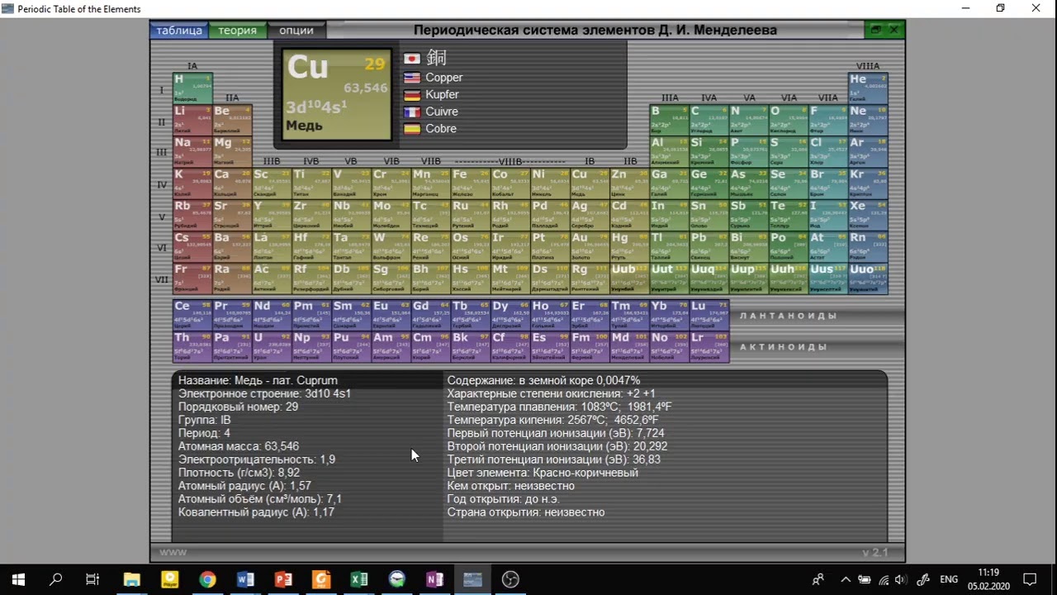Select the Cerium (Ce) lanthanide cell
This screenshot has height=595, width=1057.
[192, 315]
